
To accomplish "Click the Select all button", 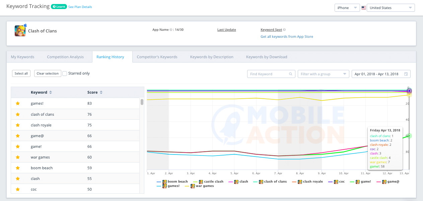I will pos(21,74).
